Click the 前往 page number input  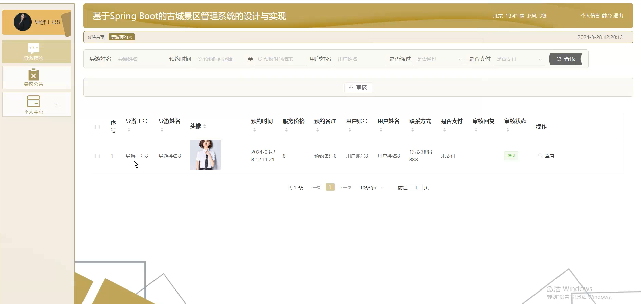(x=416, y=188)
